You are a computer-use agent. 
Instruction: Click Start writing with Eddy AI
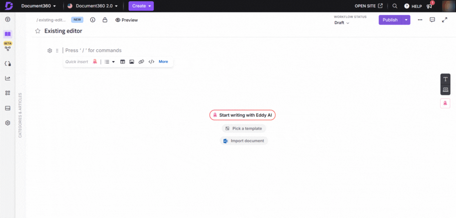tap(243, 115)
